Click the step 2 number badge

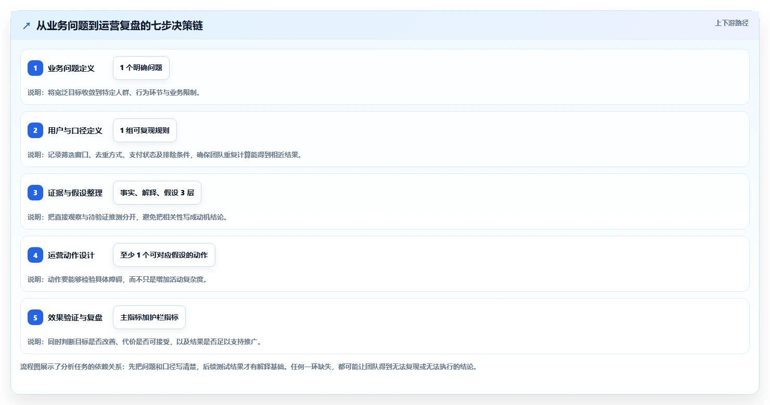tap(35, 130)
